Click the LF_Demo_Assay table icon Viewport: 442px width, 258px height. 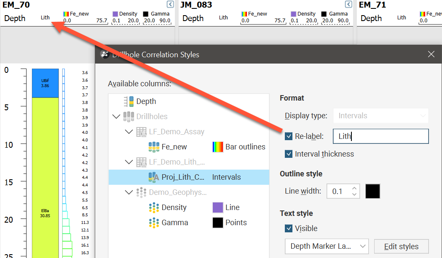(x=141, y=132)
